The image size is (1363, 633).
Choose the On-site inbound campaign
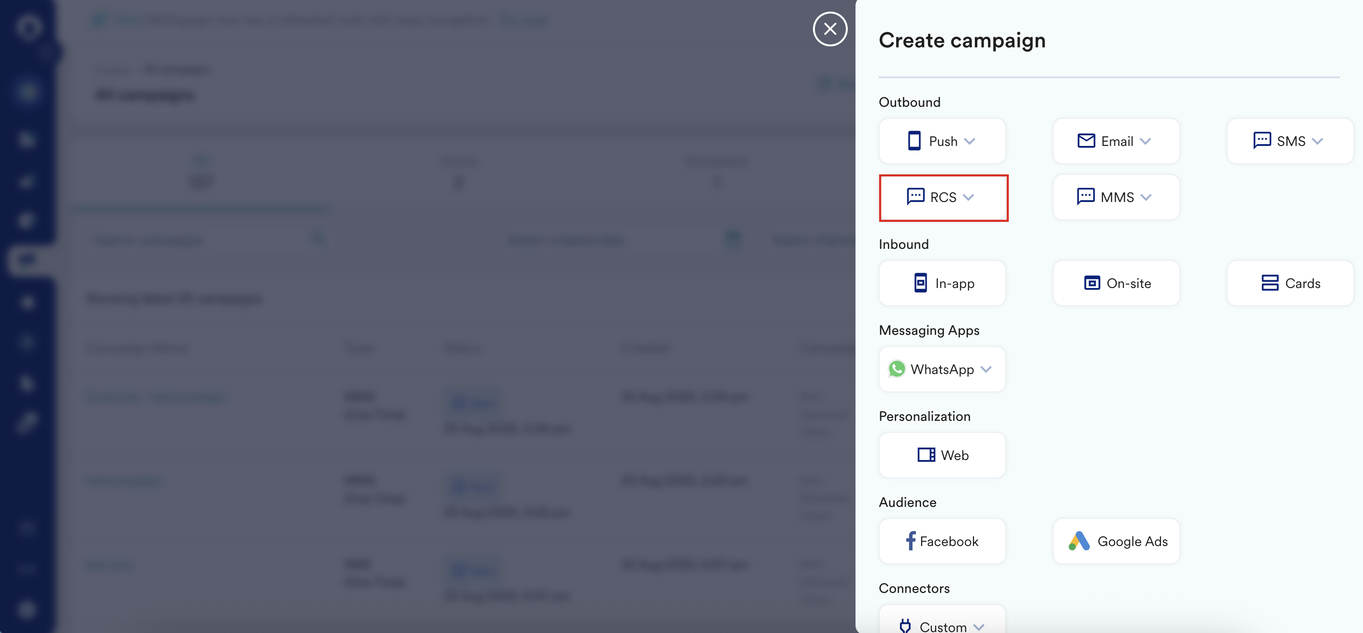1116,284
